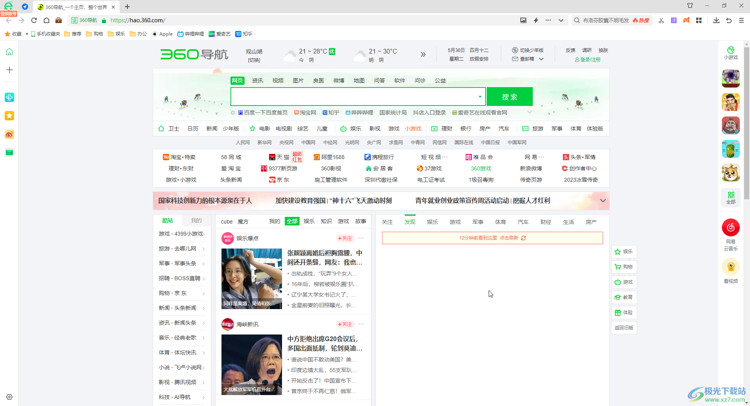Image resolution: width=750 pixels, height=406 pixels.
Task: Open 淘宝·特卖 site link
Action: pyautogui.click(x=179, y=157)
